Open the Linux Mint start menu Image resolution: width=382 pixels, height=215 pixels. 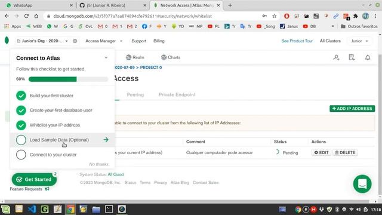[5, 209]
